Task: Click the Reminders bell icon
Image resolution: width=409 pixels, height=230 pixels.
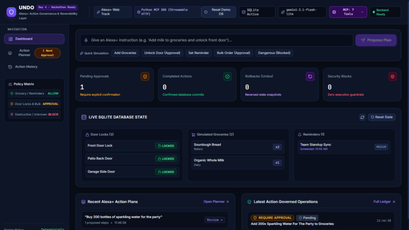Action: pyautogui.click(x=300, y=135)
